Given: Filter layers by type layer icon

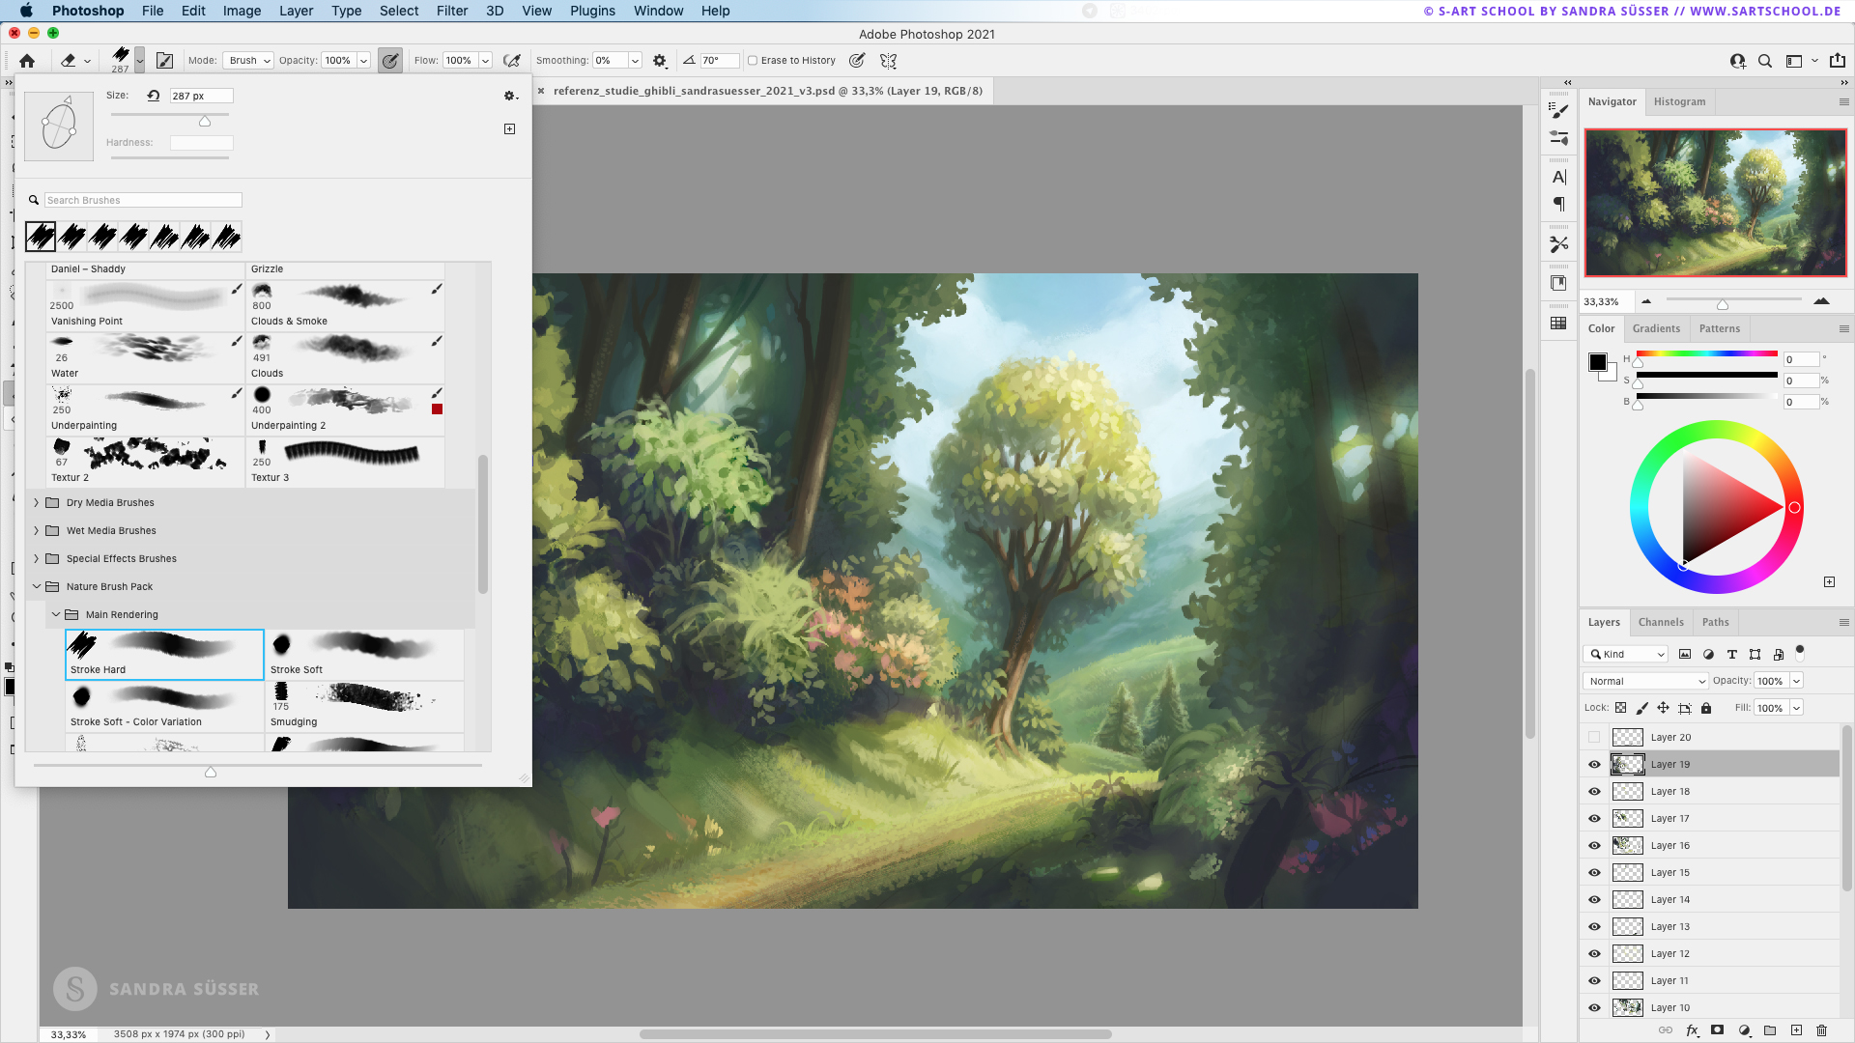Looking at the screenshot, I should [1732, 655].
